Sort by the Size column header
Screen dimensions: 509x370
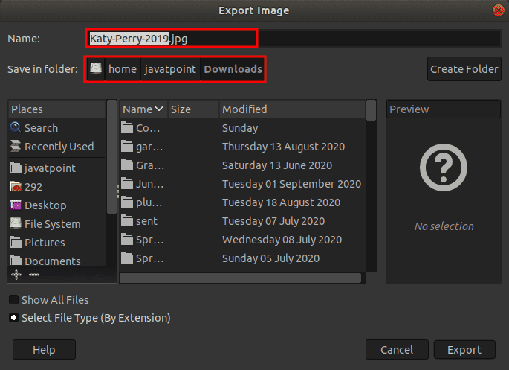(193, 109)
